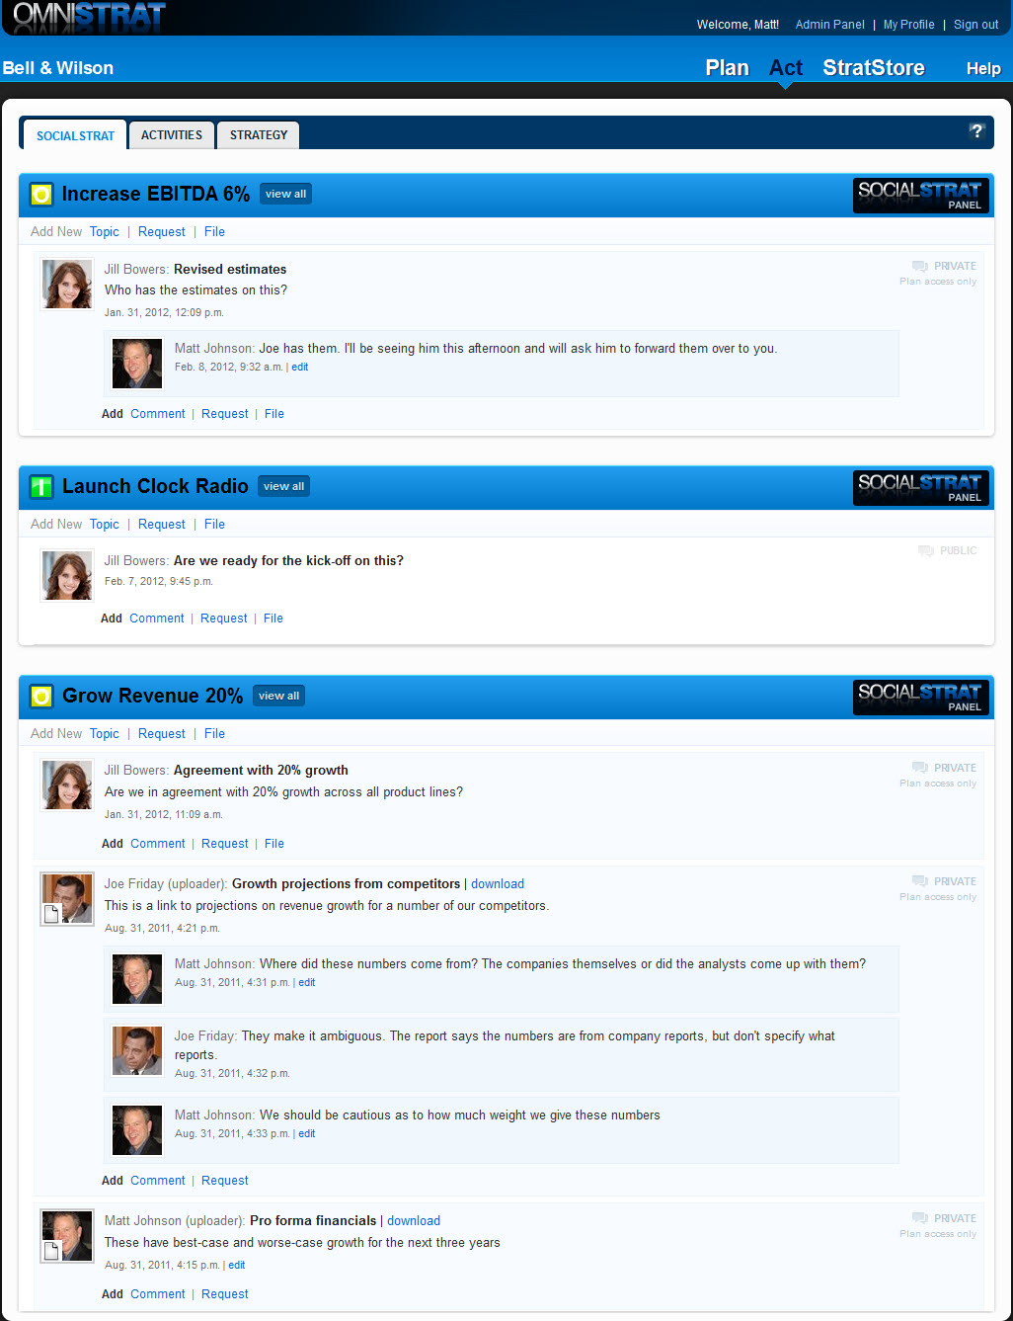Viewport: 1013px width, 1321px height.
Task: Click the yellow status icon for Increase EBITDA 6%
Action: tap(41, 195)
